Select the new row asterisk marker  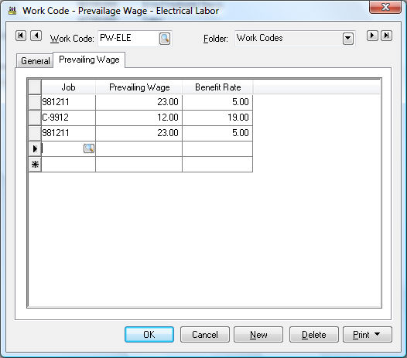[x=35, y=165]
